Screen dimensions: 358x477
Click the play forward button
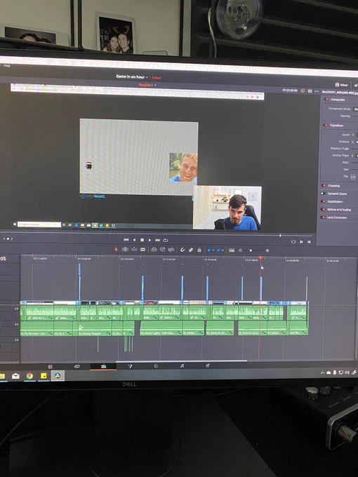150,240
